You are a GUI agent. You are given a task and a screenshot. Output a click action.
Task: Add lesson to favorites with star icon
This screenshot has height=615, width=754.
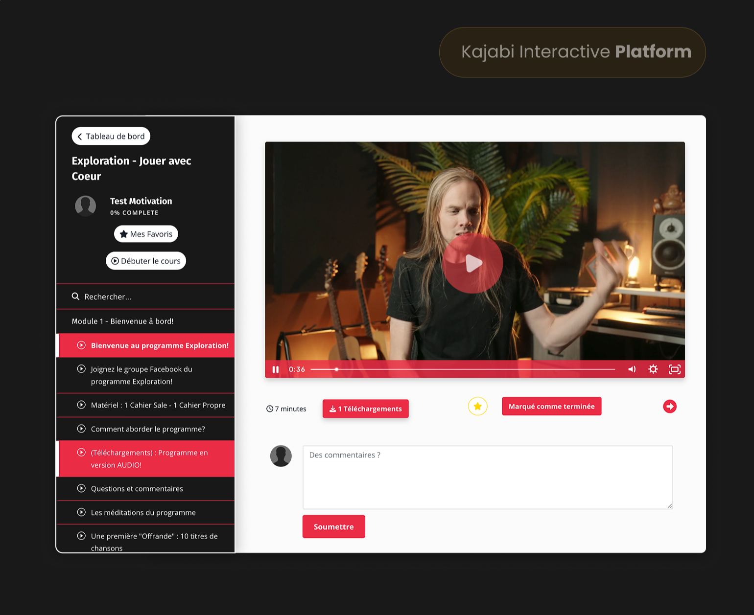(x=478, y=406)
